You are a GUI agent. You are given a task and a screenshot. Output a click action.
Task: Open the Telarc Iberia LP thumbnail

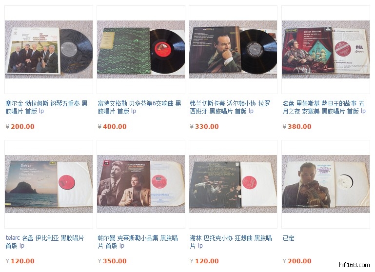(49, 184)
